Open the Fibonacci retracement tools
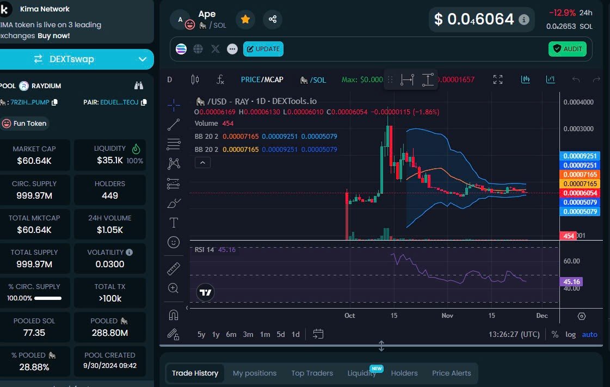This screenshot has height=387, width=610. (x=174, y=144)
